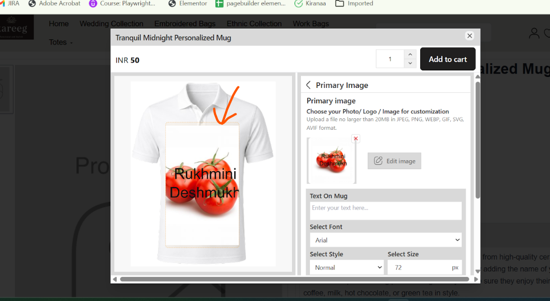Open the Course: Playwright bookmark

[122, 3]
